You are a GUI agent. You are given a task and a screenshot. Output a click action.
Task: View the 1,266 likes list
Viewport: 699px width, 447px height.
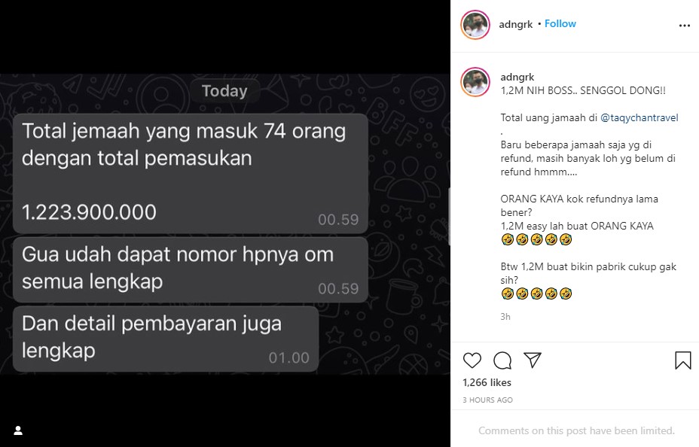[487, 382]
